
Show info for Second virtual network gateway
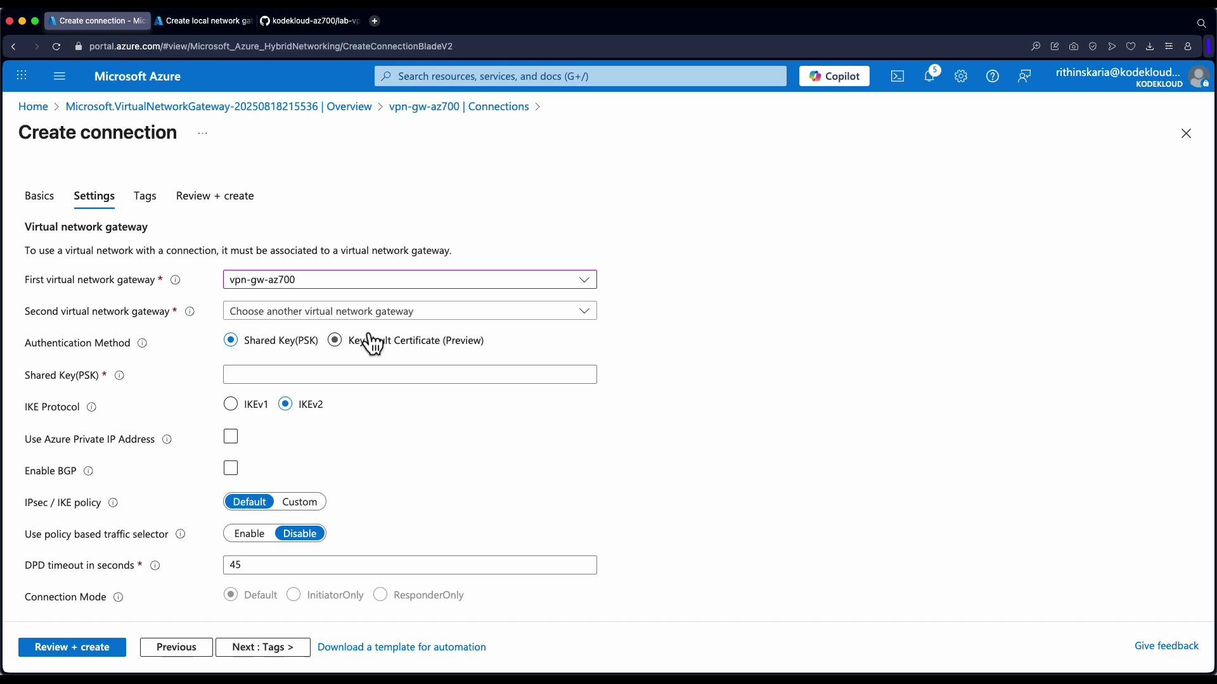coord(190,312)
